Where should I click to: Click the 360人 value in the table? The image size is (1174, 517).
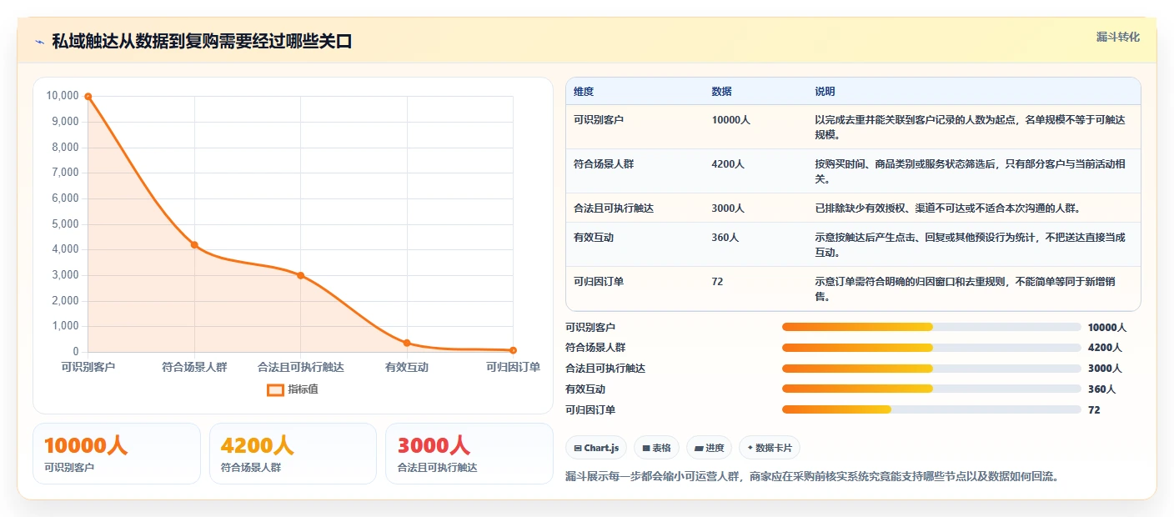[725, 238]
